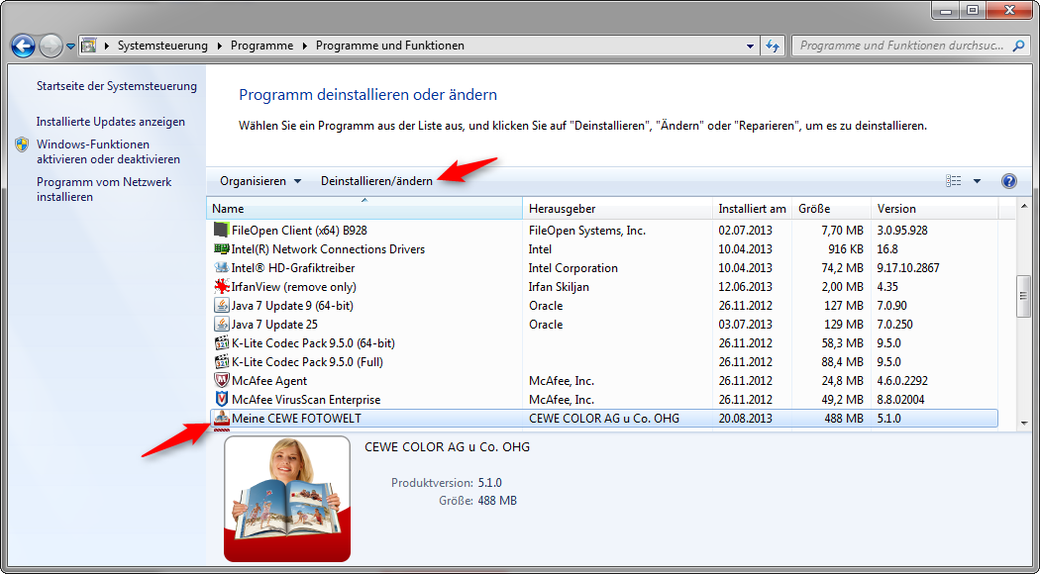Click the Intel HD-Grafiktreiber icon
This screenshot has height=574, width=1040.
pyautogui.click(x=222, y=268)
